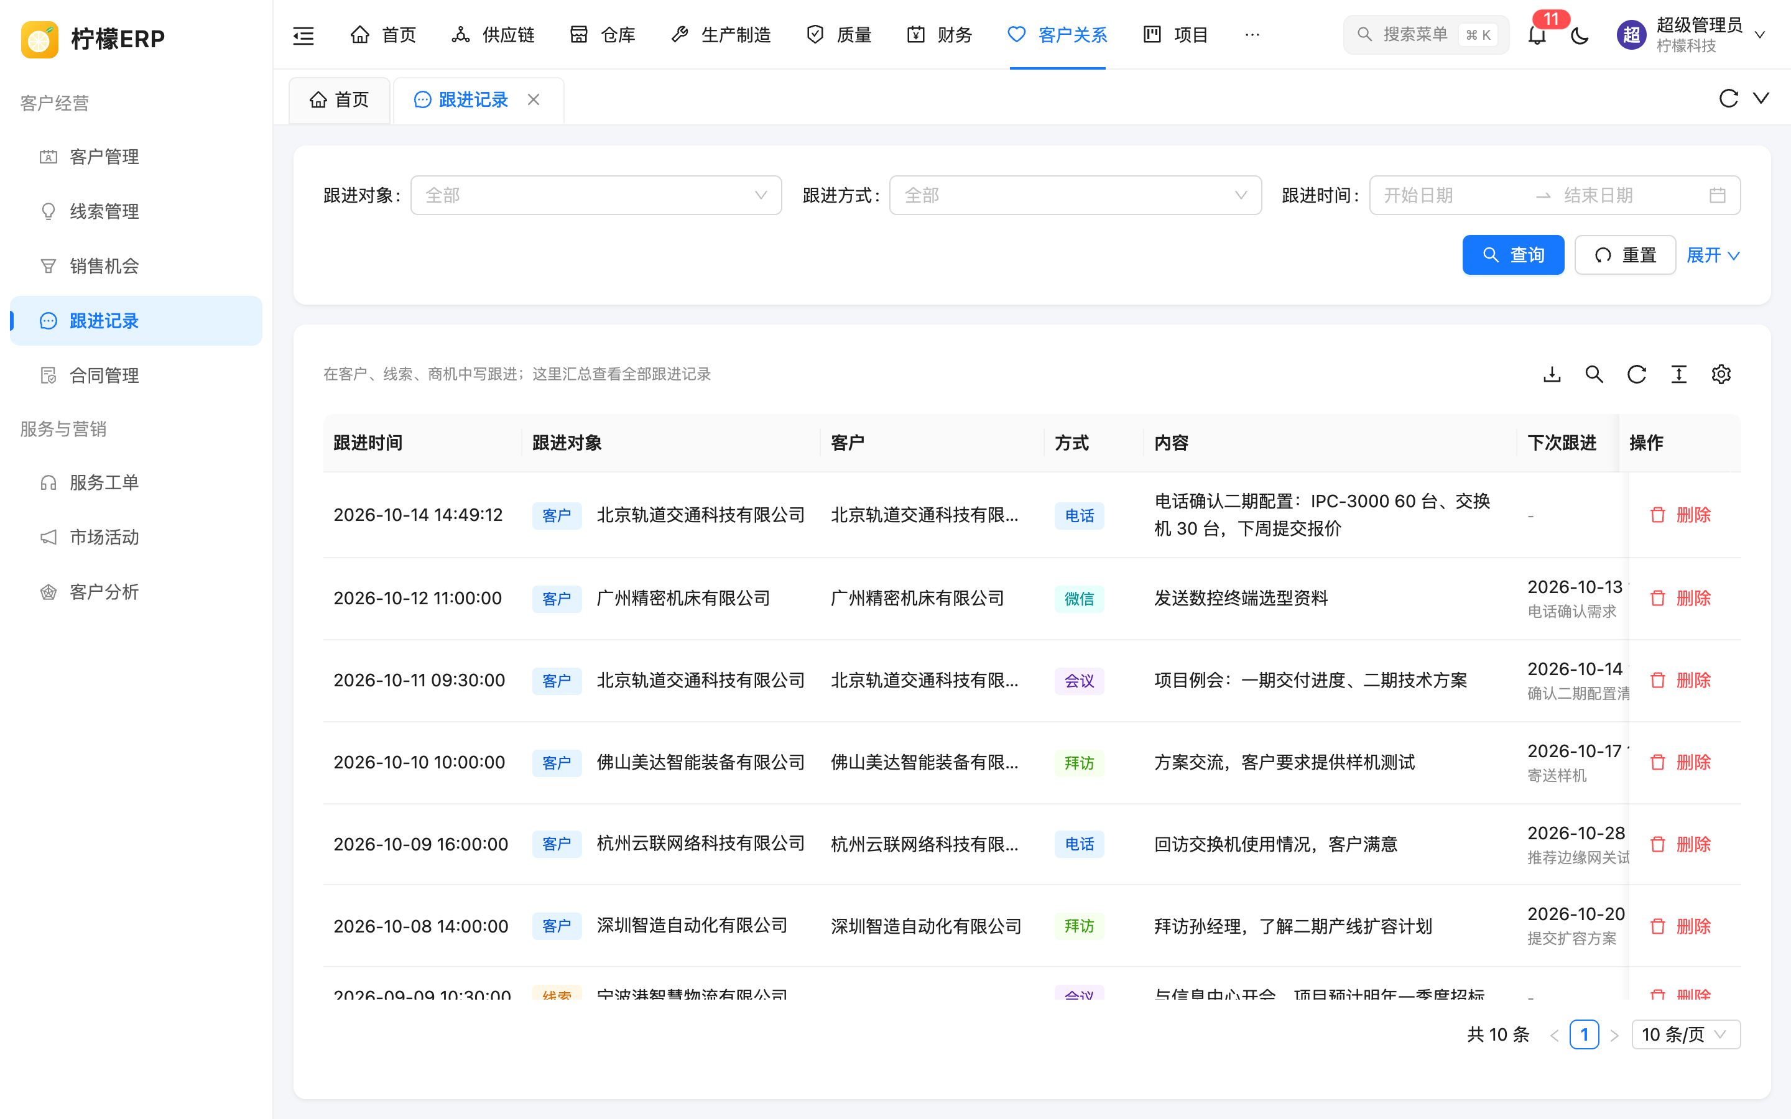Viewport: 1791px width, 1119px height.
Task: Click the table search magnifier icon
Action: coord(1594,374)
